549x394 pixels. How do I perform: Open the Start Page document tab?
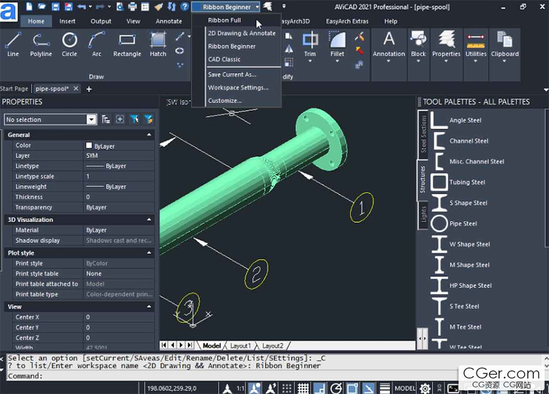[14, 89]
